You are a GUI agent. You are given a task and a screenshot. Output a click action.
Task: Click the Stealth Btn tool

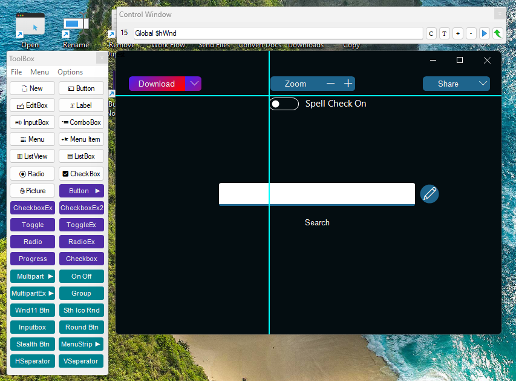tap(33, 344)
